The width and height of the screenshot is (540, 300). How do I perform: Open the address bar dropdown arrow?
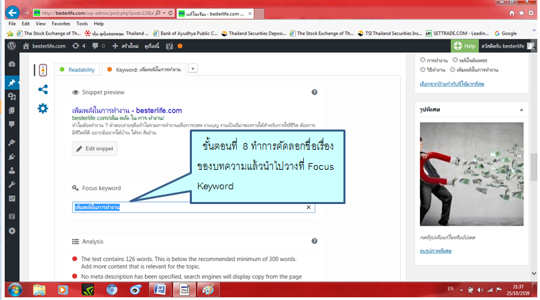click(x=164, y=13)
